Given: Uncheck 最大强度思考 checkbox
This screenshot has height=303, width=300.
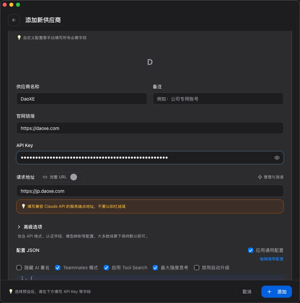Looking at the screenshot, I should [x=155, y=268].
